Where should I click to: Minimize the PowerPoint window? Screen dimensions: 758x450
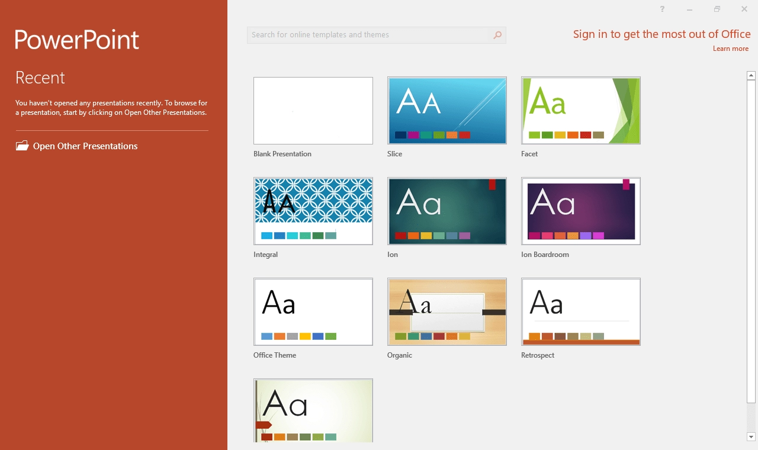pos(689,9)
